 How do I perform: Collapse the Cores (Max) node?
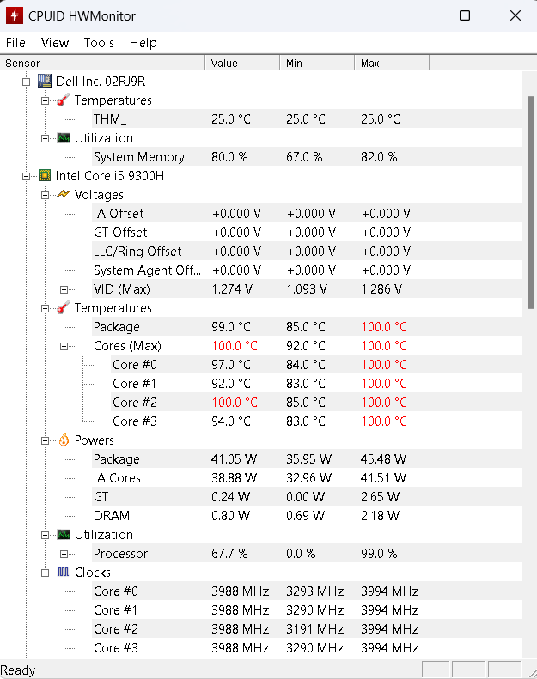(x=64, y=346)
